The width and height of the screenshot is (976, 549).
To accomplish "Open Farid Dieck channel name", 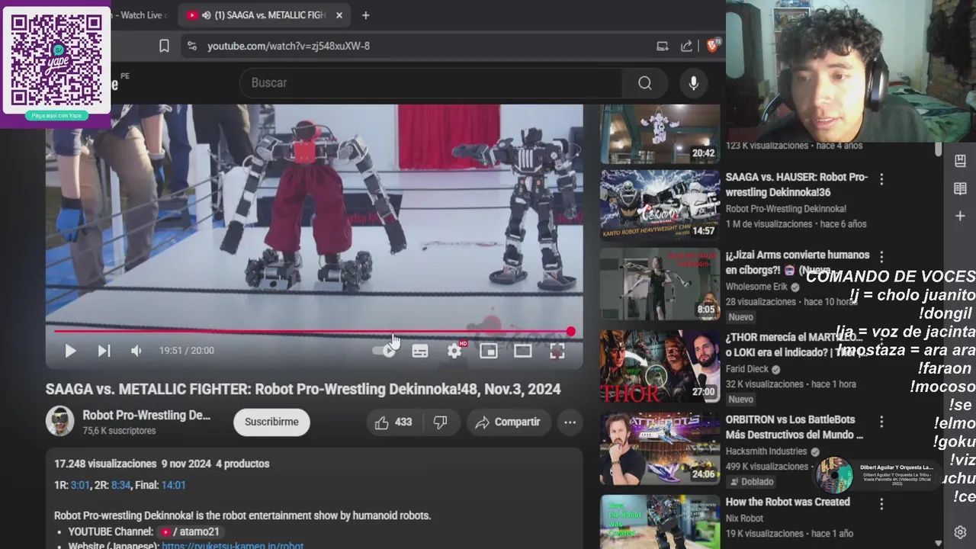I will pos(746,369).
